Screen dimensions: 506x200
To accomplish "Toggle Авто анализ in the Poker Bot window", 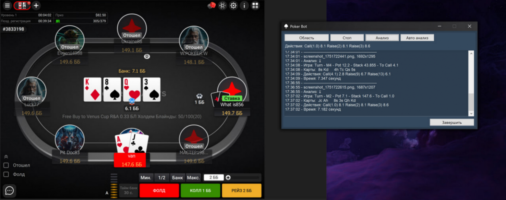I will [x=417, y=37].
